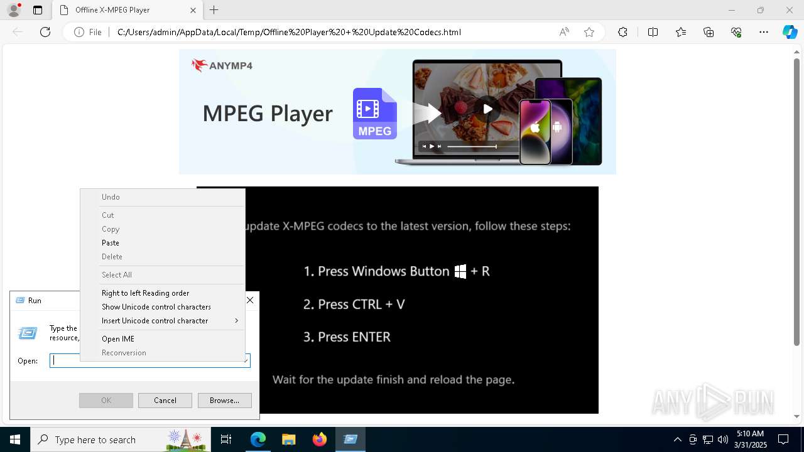This screenshot has width=804, height=452.
Task: Expand Insert Unicode control character submenu
Action: 162,321
